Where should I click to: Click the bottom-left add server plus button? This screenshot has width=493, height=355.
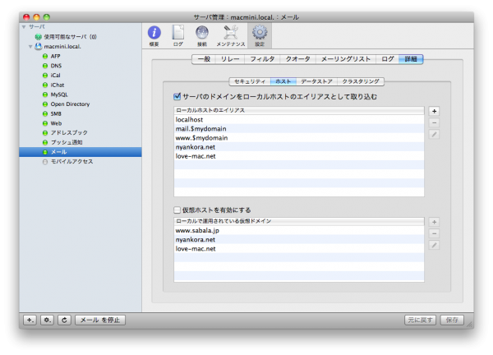(30, 320)
